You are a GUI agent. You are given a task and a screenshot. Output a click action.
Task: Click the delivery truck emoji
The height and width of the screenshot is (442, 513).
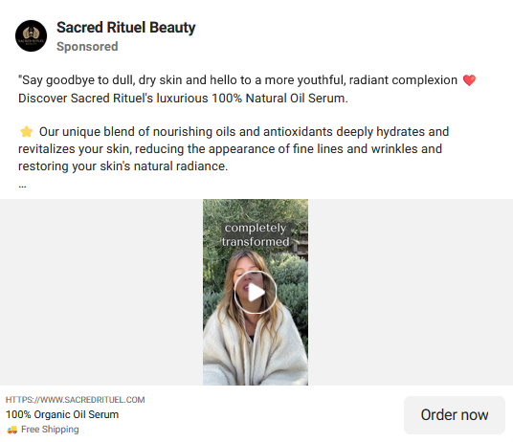[x=12, y=430]
